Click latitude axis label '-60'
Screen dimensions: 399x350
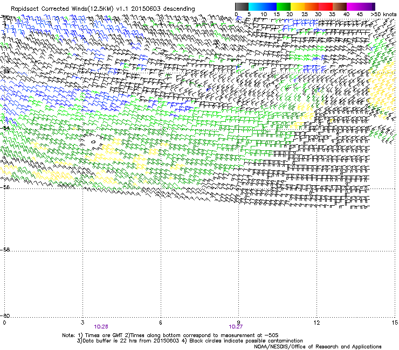click(x=5, y=316)
